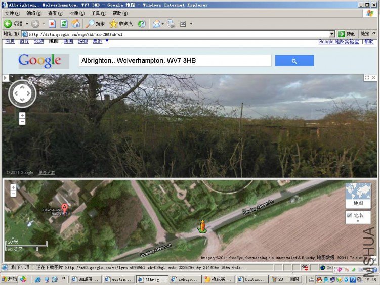Go to the IE Home page icon
Image resolution: width=380 pixels, height=285 pixels.
(x=75, y=24)
